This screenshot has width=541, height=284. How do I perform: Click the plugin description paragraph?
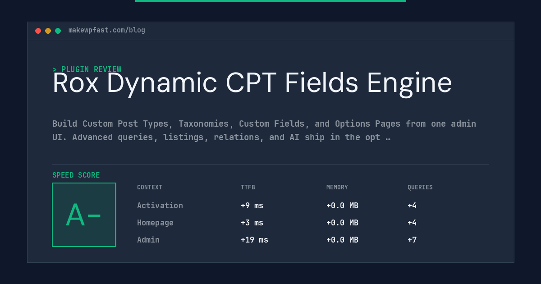[x=264, y=130]
